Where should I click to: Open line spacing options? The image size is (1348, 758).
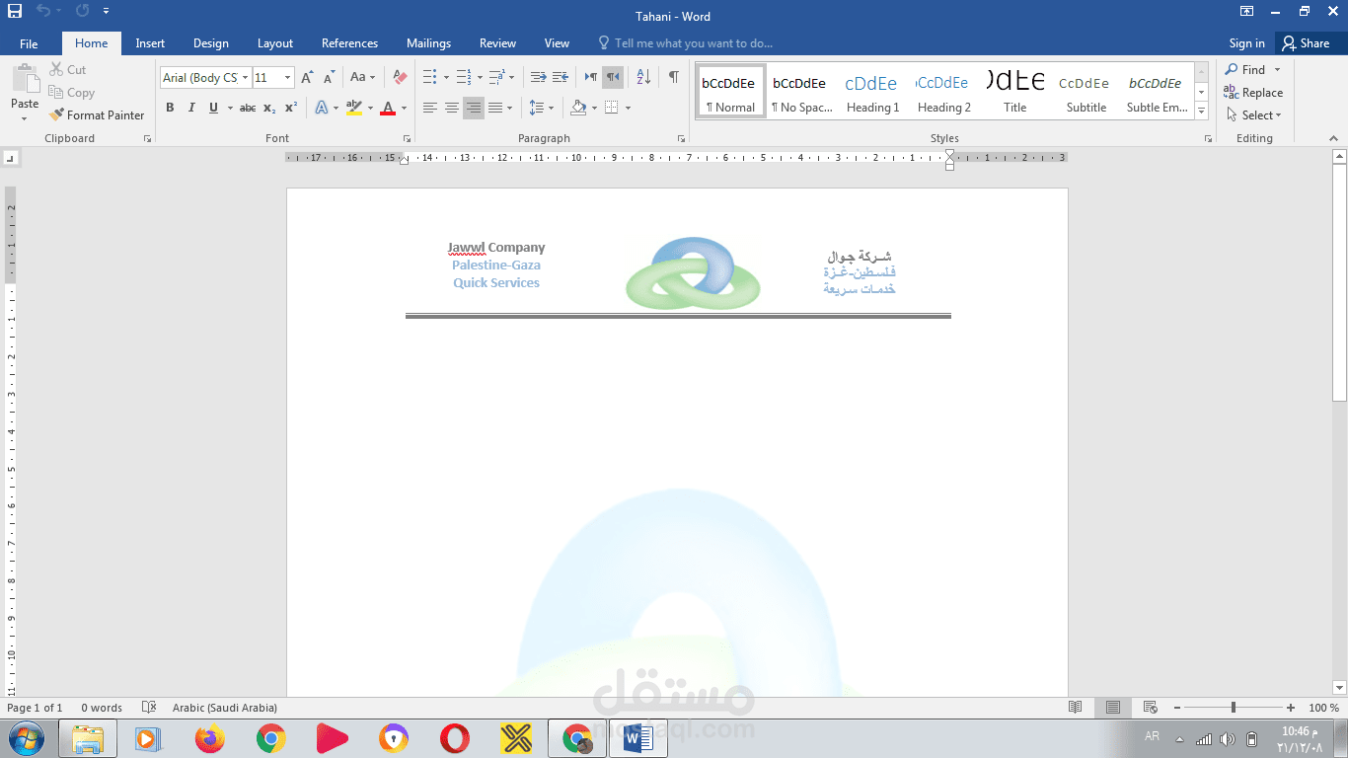pyautogui.click(x=541, y=108)
